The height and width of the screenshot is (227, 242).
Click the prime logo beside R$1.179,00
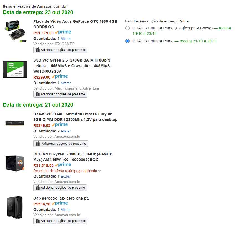(x=63, y=32)
